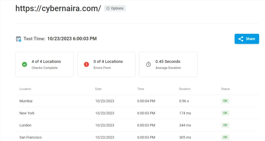This screenshot has width=265, height=141.
Task: Click the test time value 10/23/2023 6:00:03 PM
Action: point(72,39)
